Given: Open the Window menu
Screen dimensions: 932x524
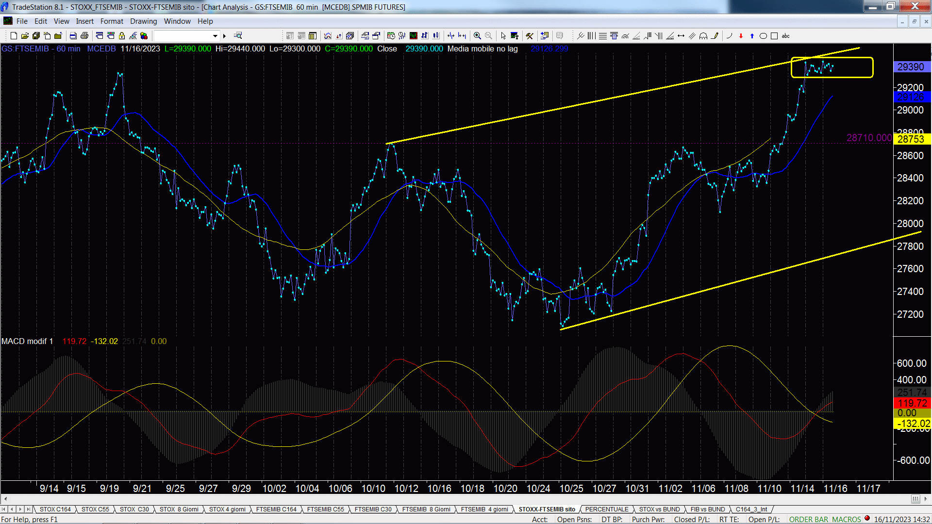Looking at the screenshot, I should click(177, 21).
